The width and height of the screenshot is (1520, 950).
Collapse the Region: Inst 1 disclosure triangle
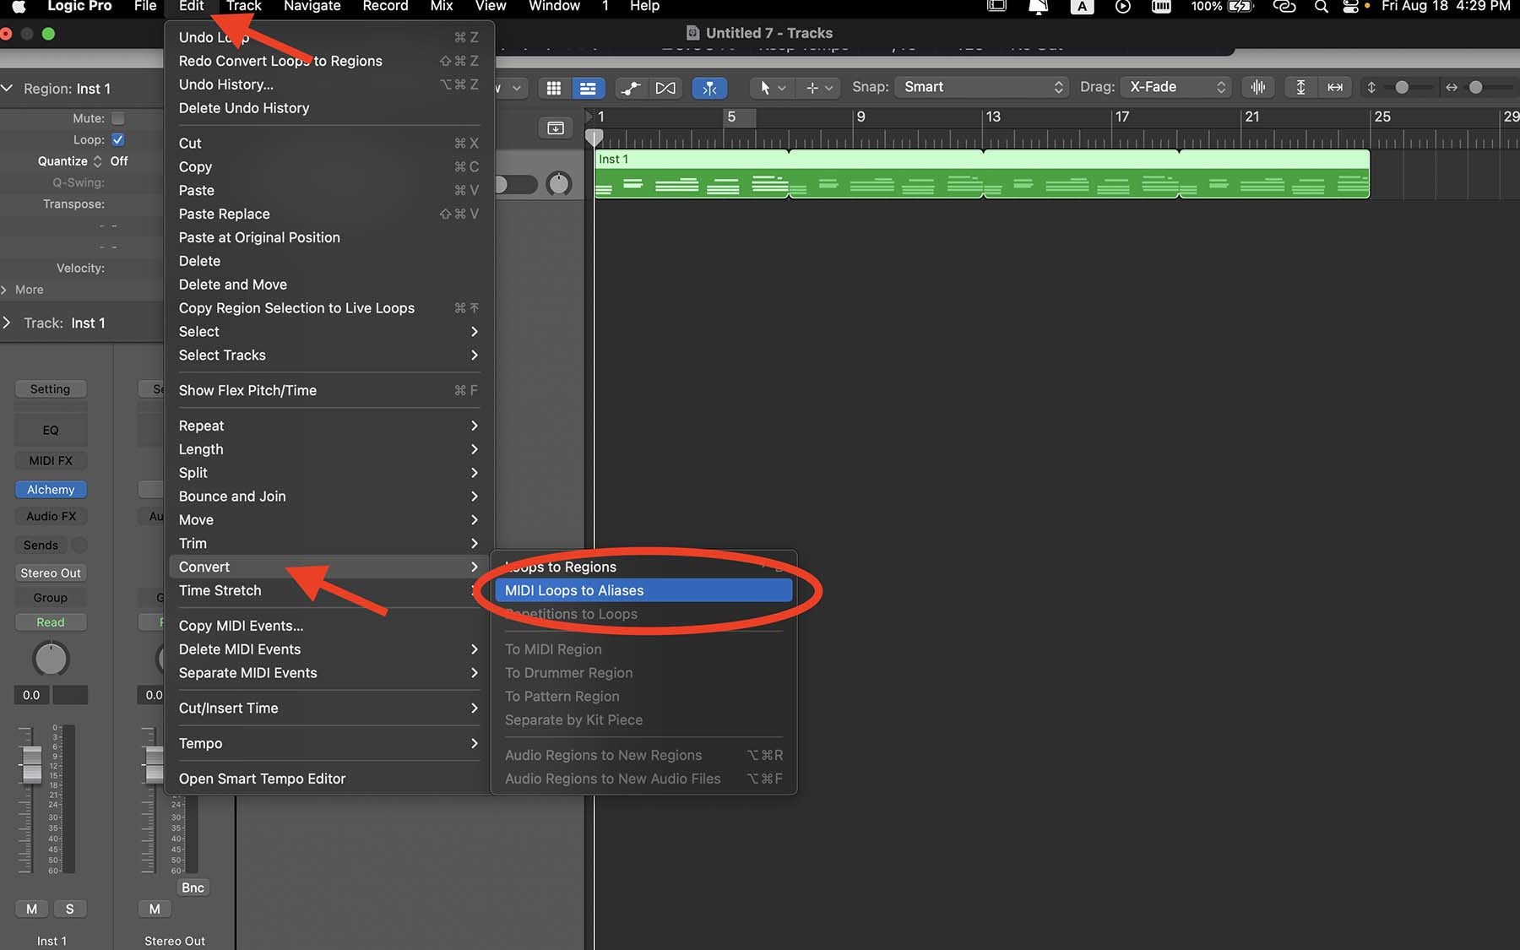pyautogui.click(x=7, y=88)
